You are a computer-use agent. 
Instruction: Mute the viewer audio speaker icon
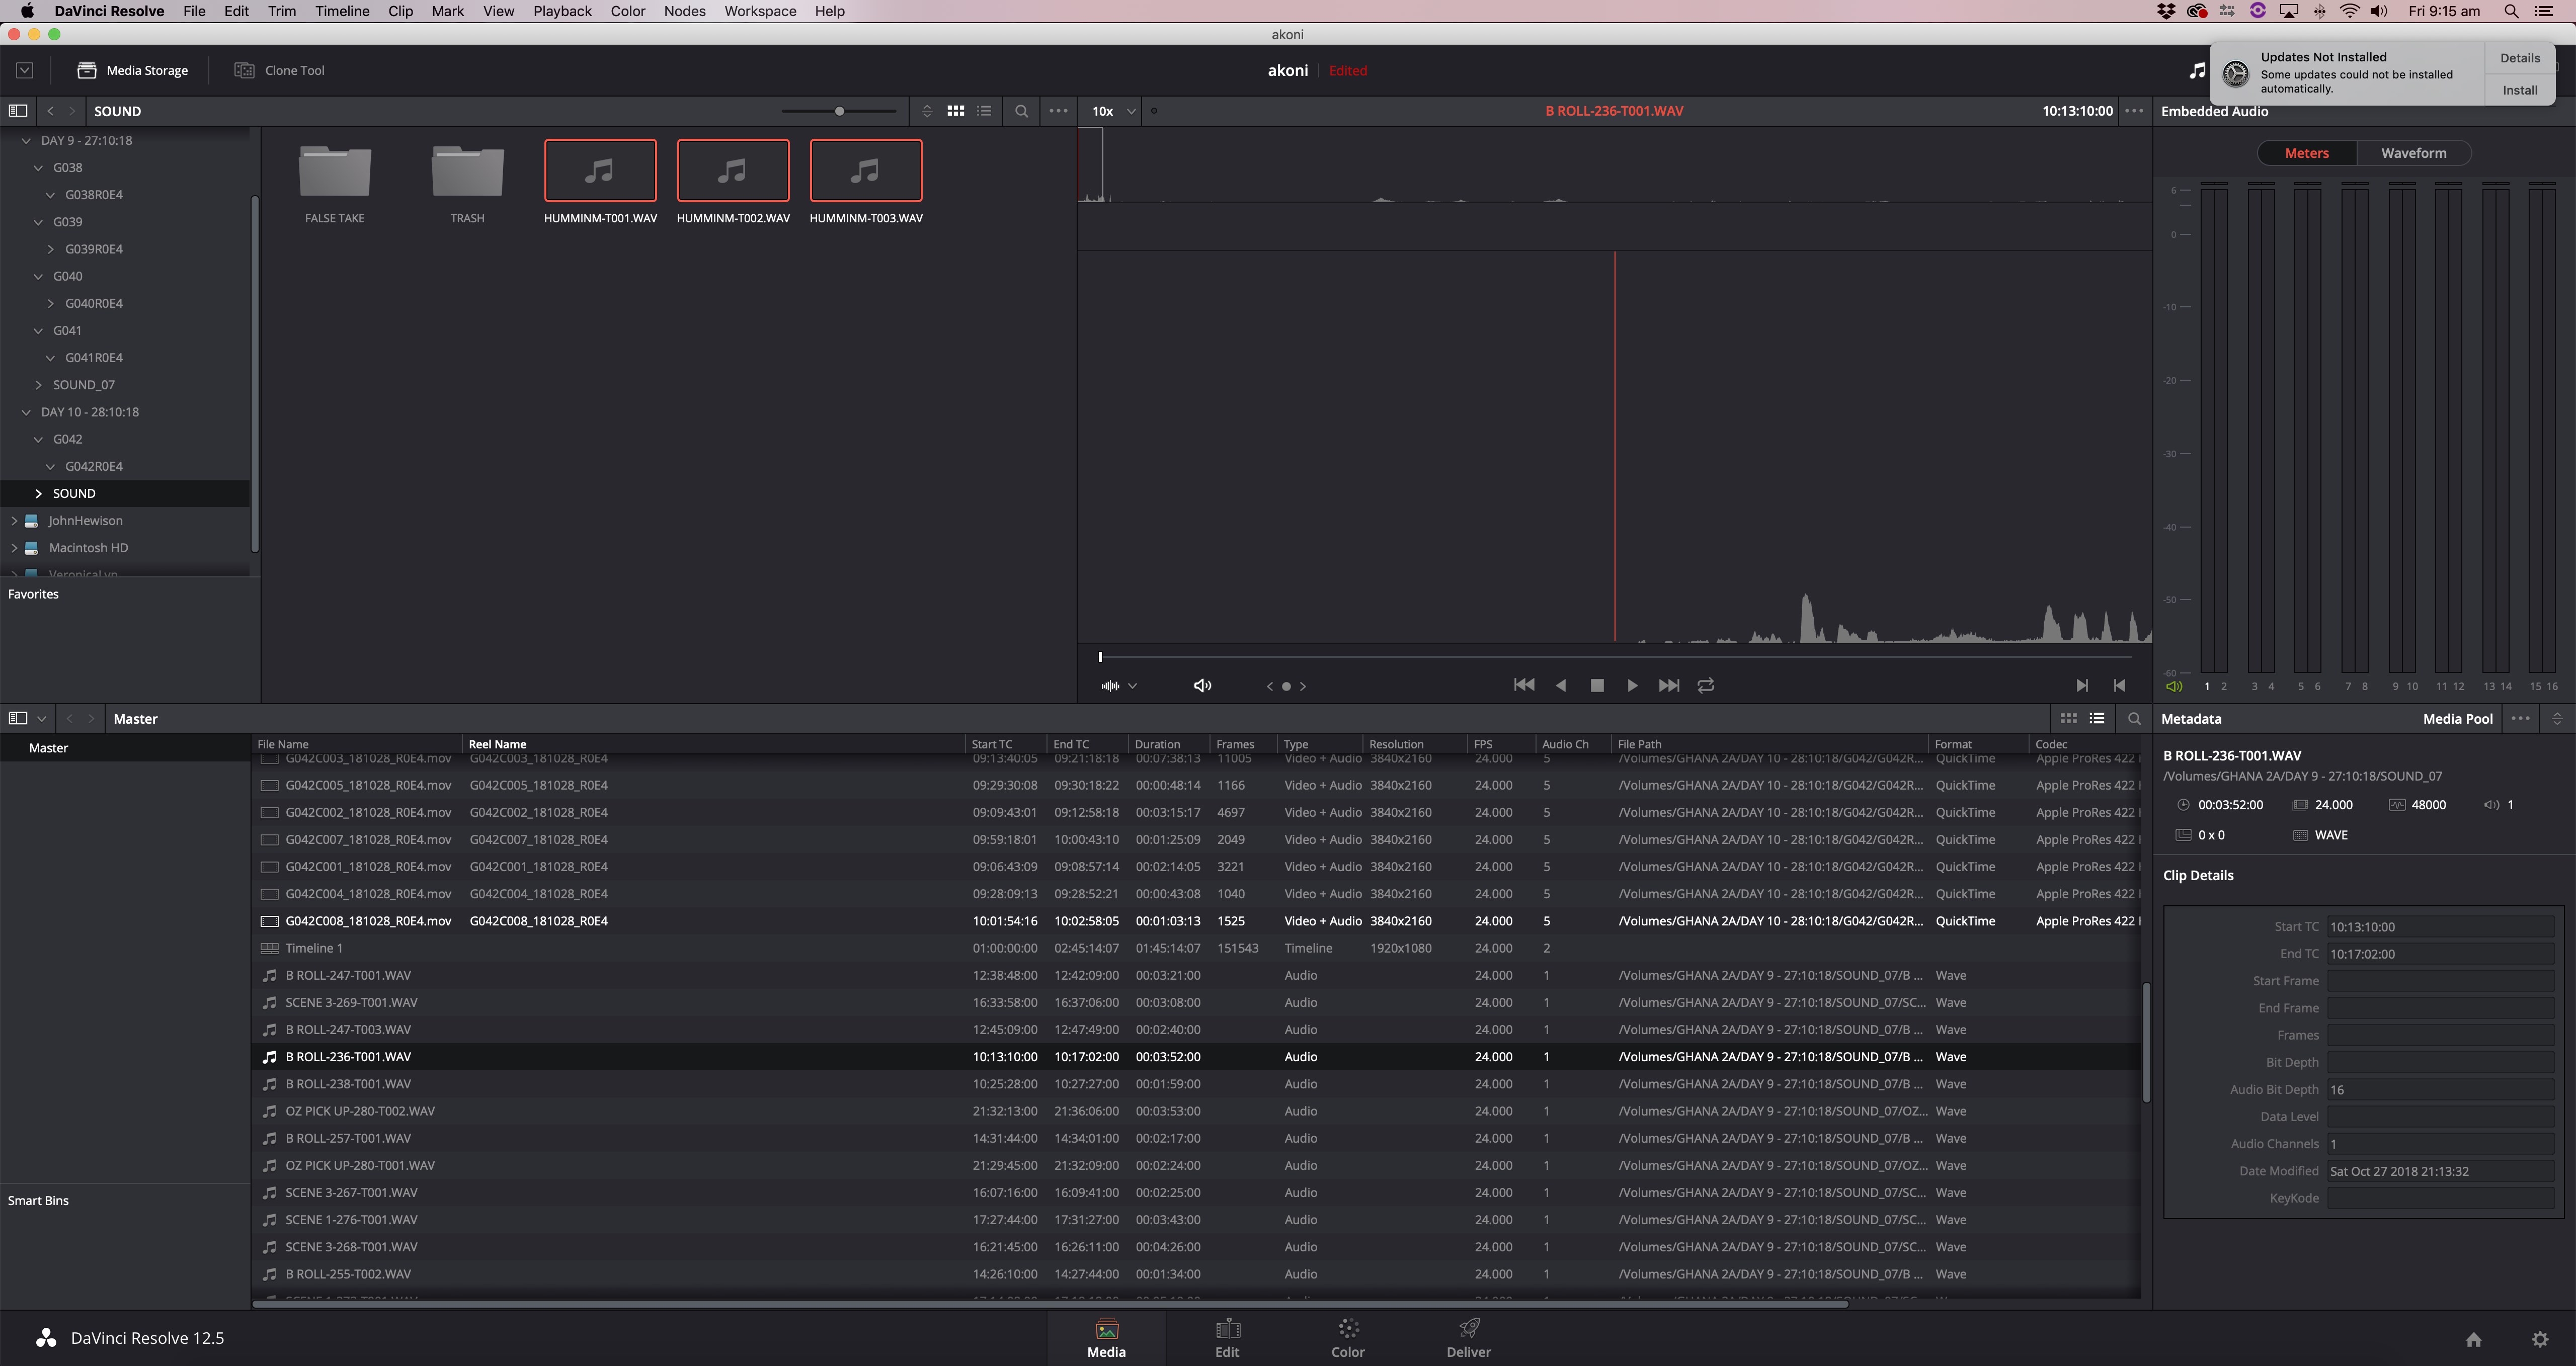(x=1202, y=685)
